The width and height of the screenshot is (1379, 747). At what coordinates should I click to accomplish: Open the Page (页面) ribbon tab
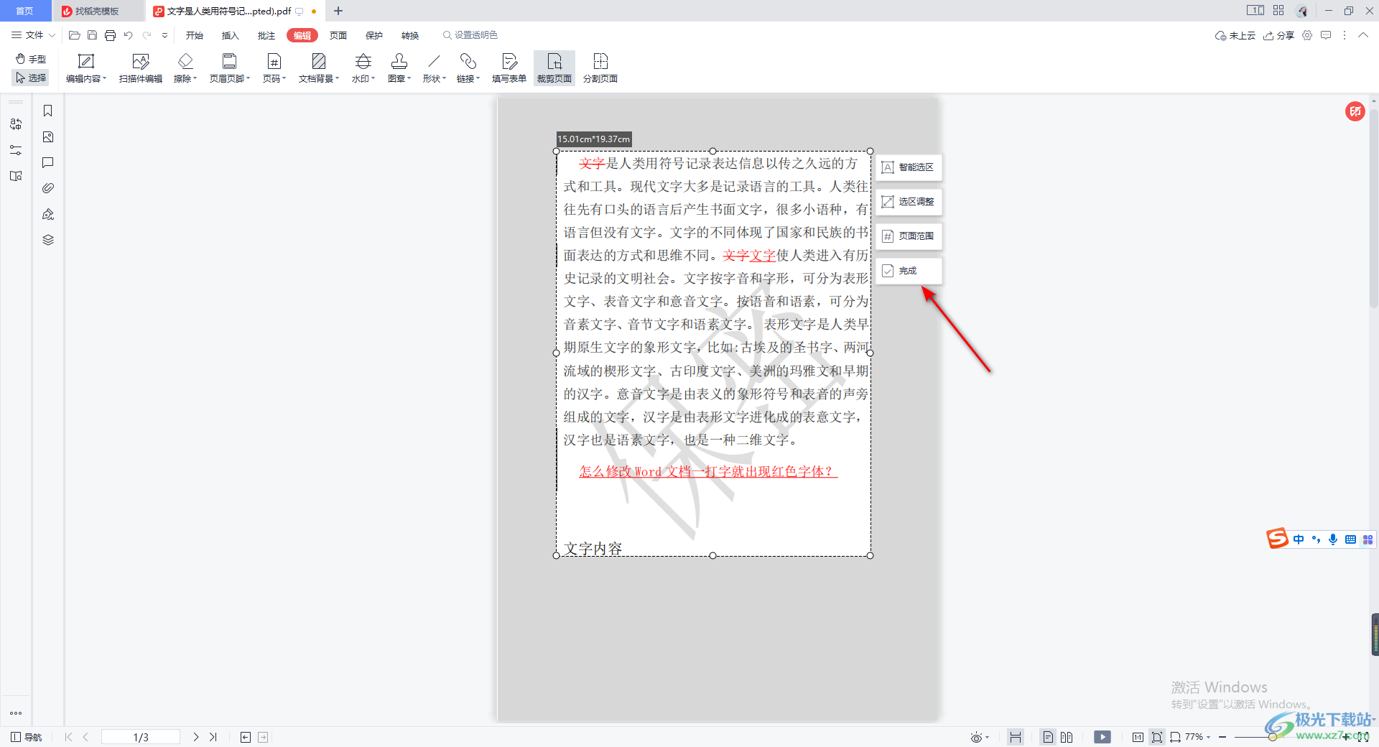pos(338,35)
